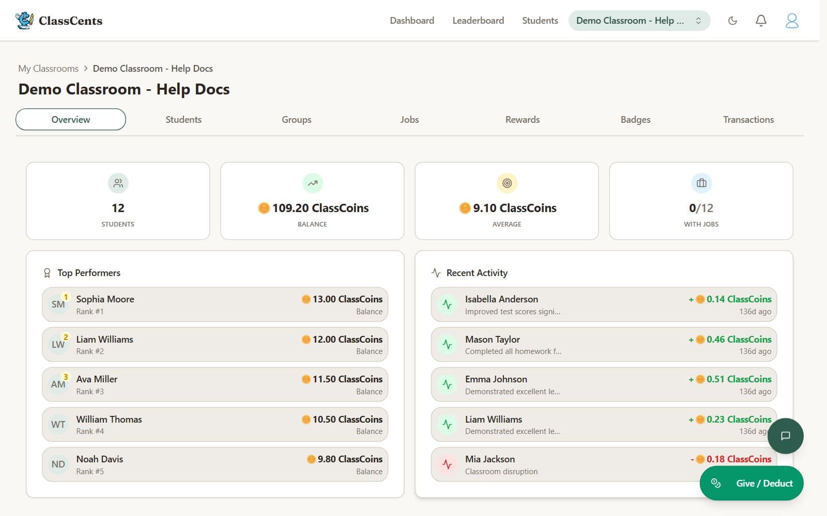Screen dimensions: 827x516
Task: Click Isabella Anderson's green activity icon
Action: (x=447, y=304)
